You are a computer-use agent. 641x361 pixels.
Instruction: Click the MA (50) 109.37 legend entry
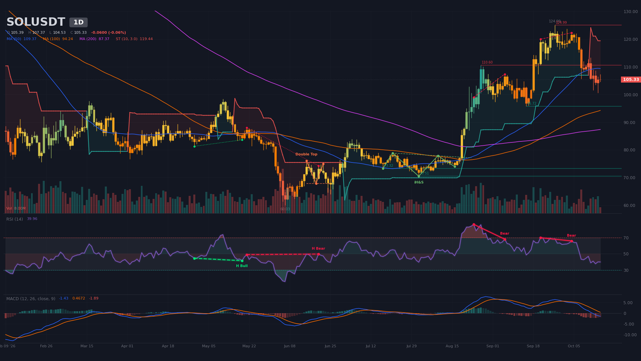point(22,39)
